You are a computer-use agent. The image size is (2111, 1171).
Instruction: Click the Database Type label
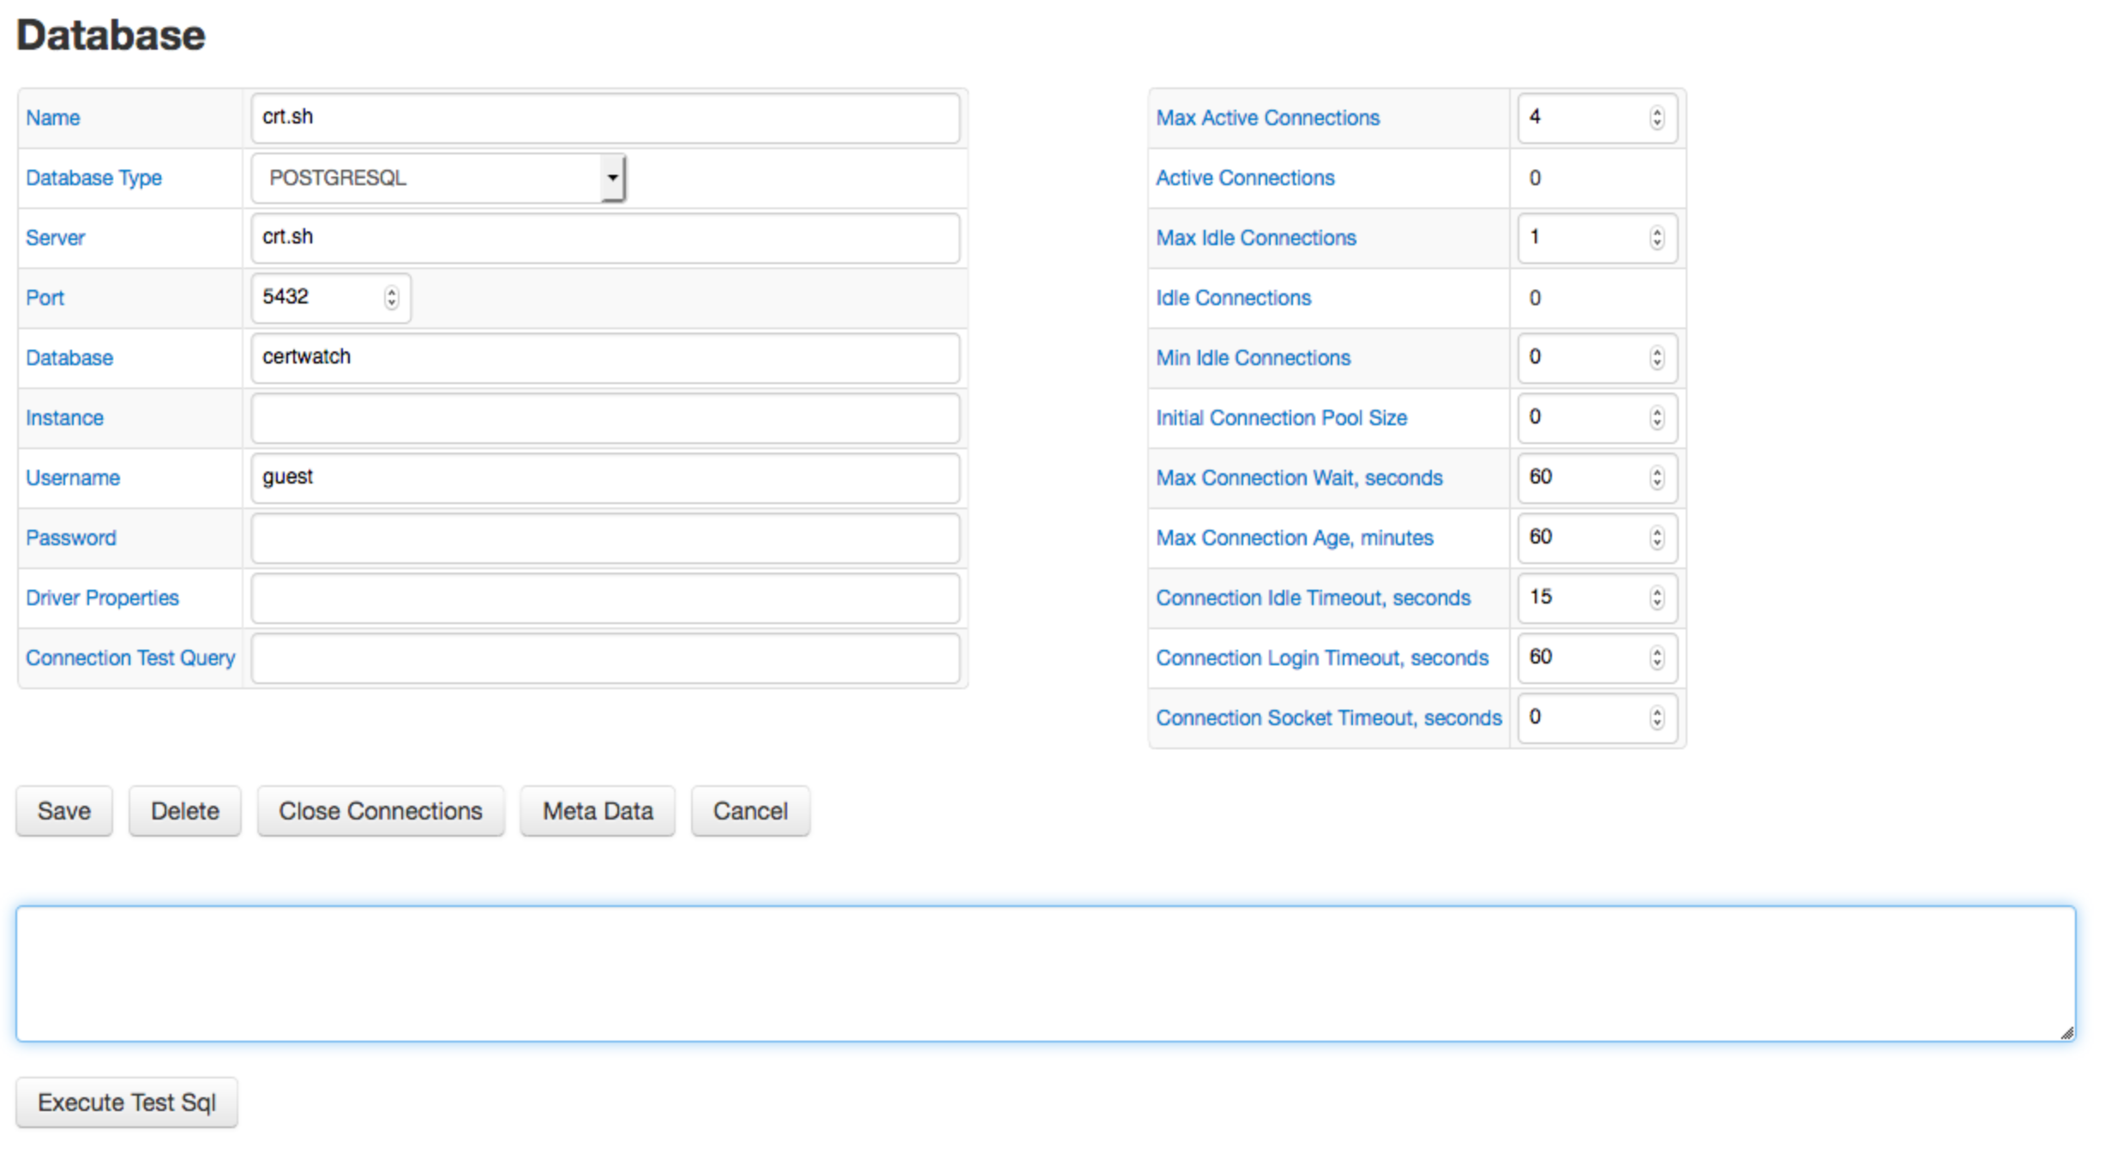[93, 178]
